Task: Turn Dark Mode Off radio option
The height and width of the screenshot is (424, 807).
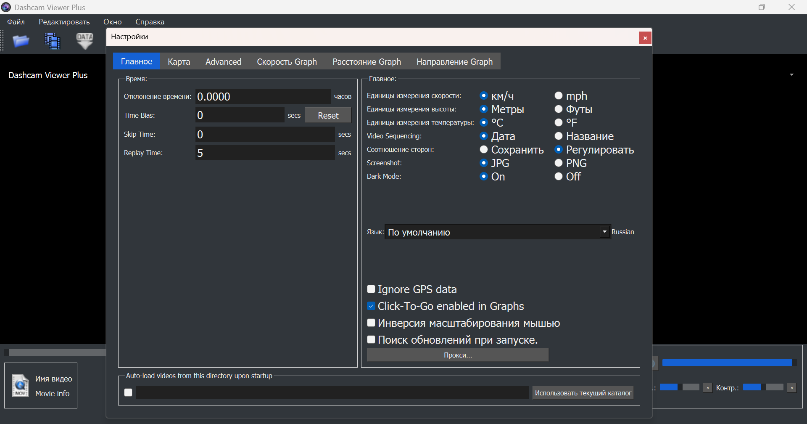Action: tap(559, 177)
